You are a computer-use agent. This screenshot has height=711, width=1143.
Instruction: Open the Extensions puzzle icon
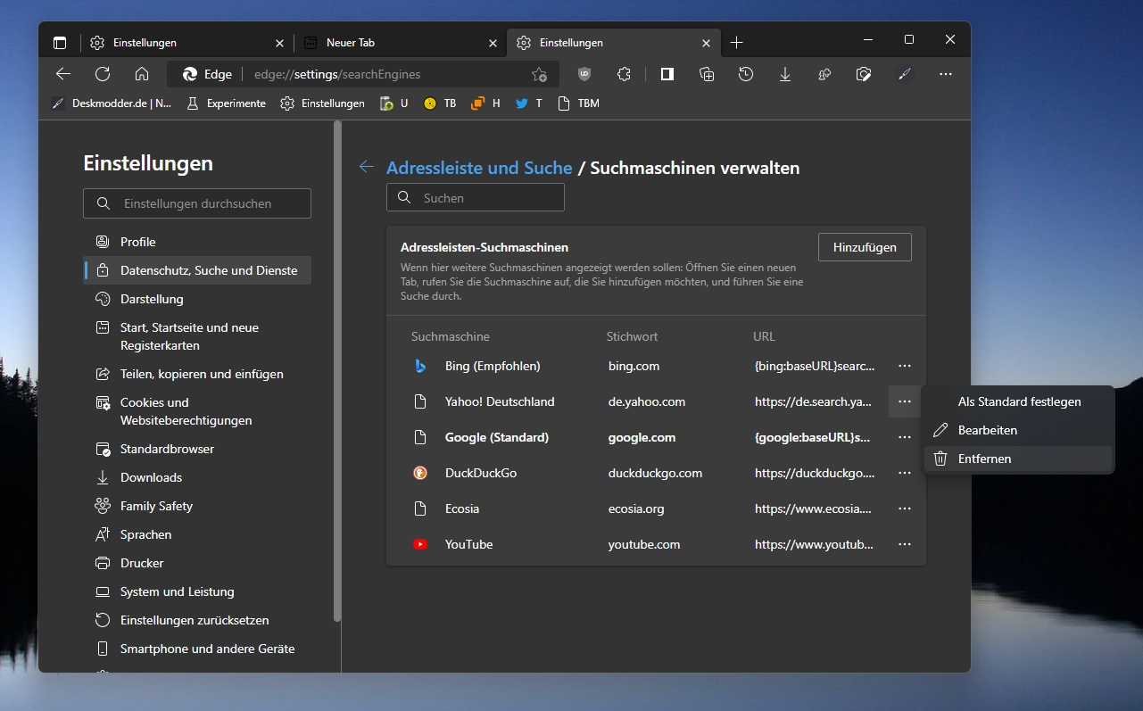[x=624, y=74]
